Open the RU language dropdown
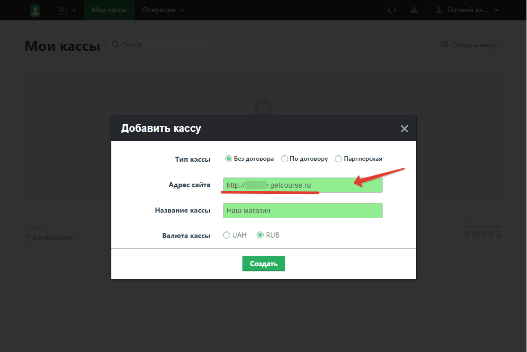The height and width of the screenshot is (352, 527). click(67, 10)
